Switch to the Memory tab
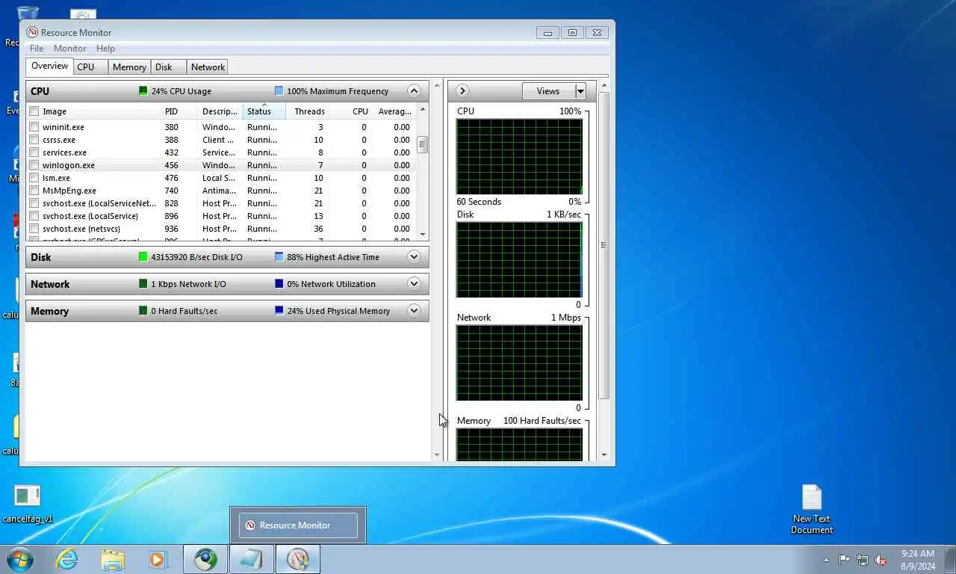This screenshot has width=956, height=574. click(129, 67)
